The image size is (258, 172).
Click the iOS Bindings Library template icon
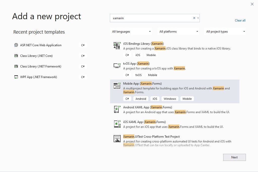coord(117,46)
